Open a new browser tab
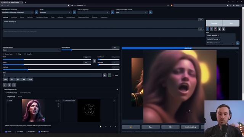Image resolution: width=244 pixels, height=137 pixels. click(25, 2)
